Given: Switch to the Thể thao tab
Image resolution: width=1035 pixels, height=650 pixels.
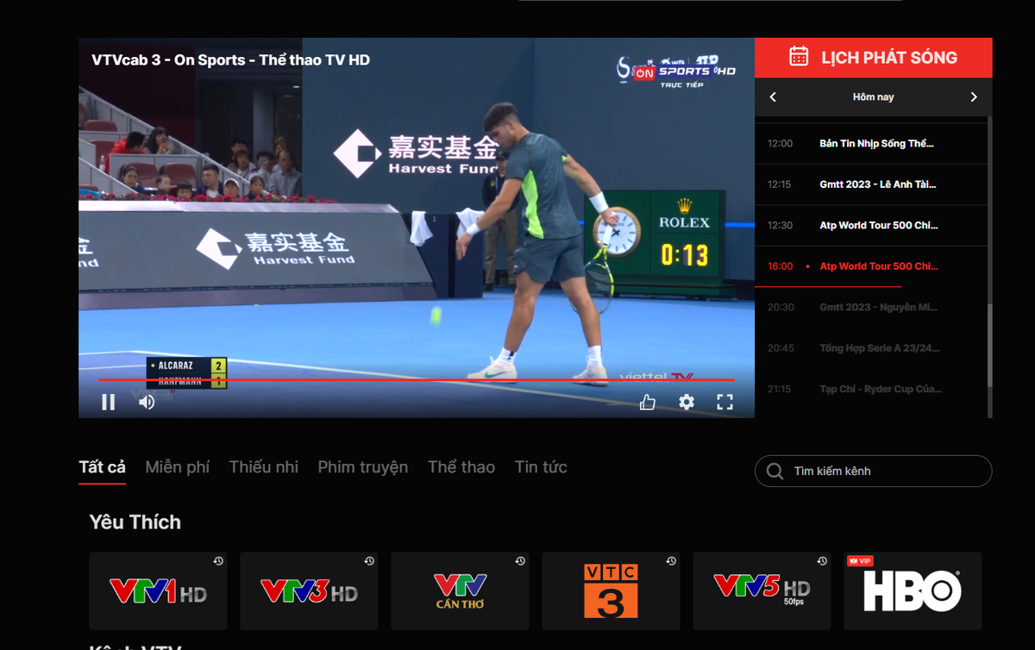Looking at the screenshot, I should coord(461,467).
